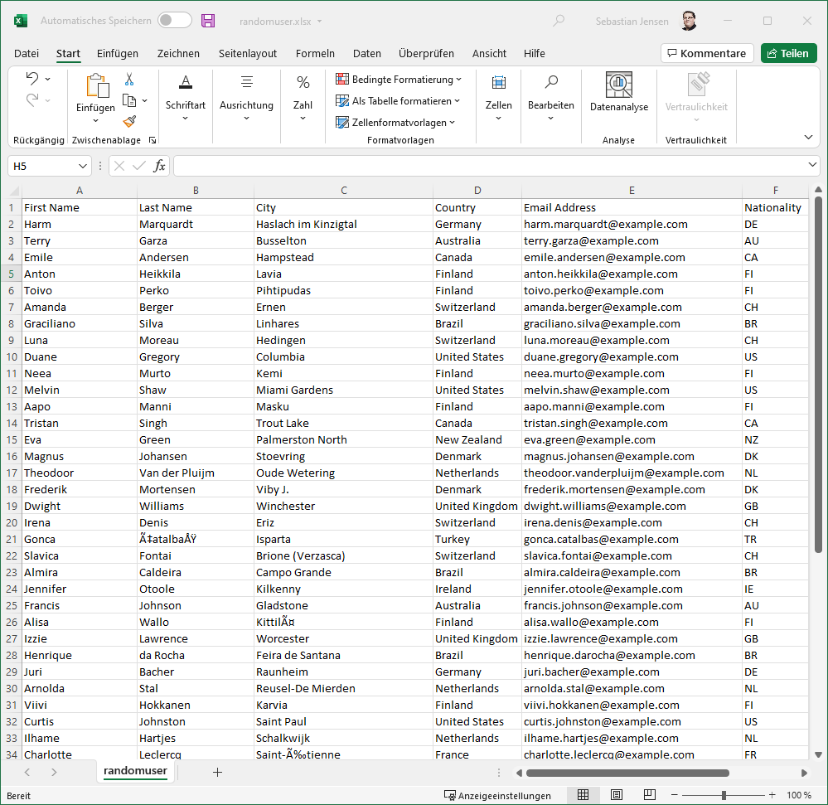Click the save diskette icon

208,21
